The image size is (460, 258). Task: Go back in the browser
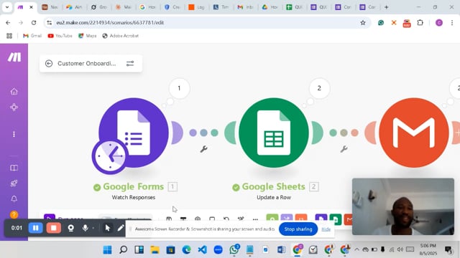[x=8, y=22]
